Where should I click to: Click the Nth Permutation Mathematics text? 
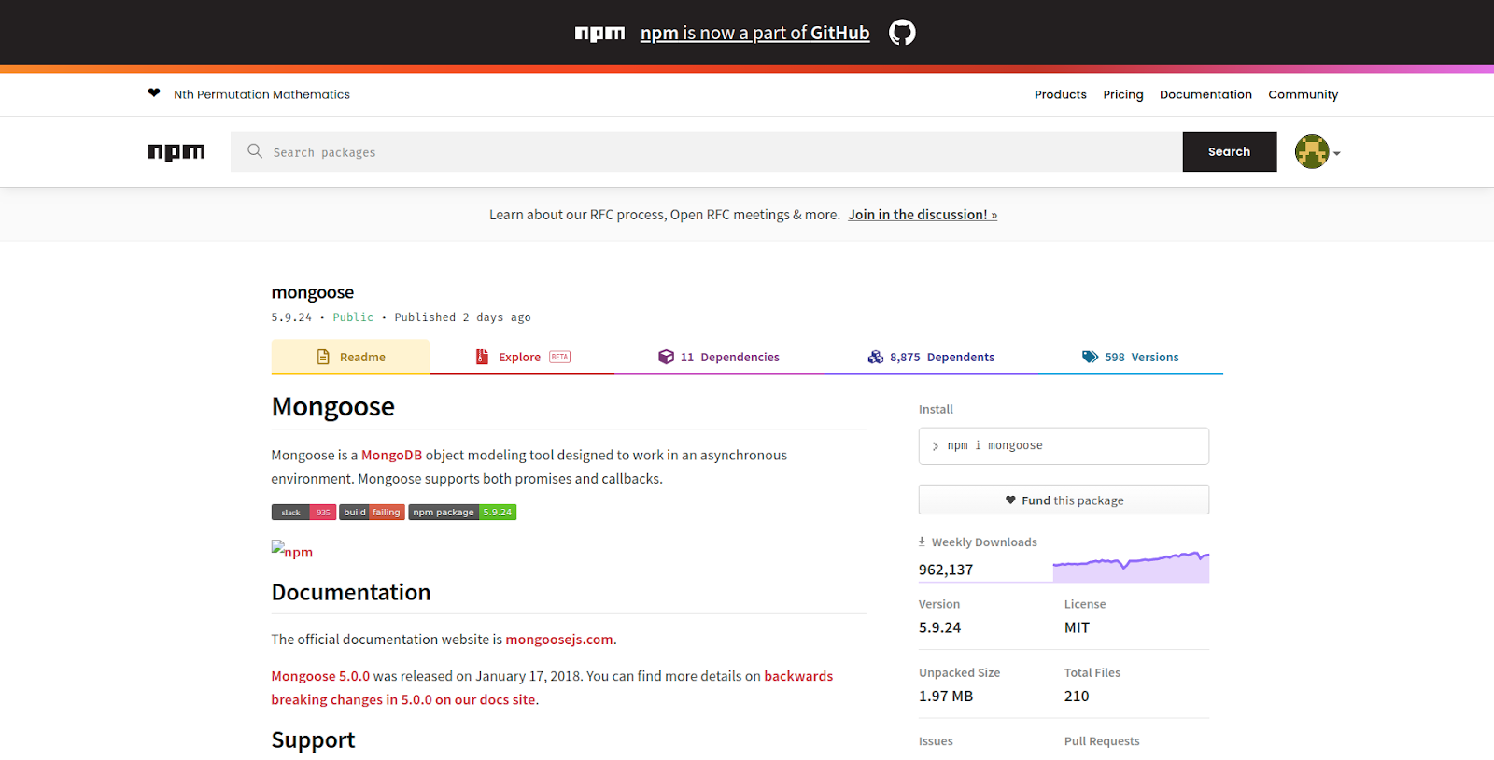(x=261, y=94)
